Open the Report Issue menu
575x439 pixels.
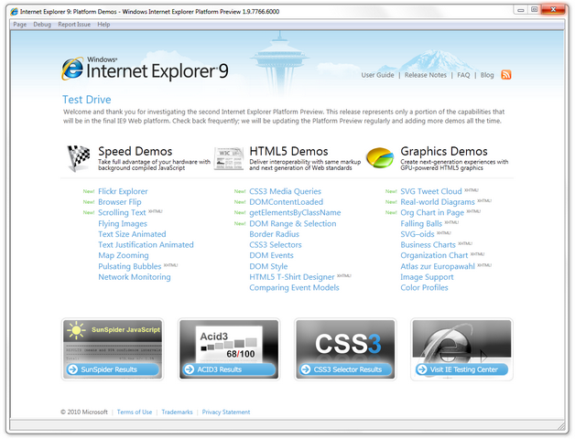click(x=74, y=25)
